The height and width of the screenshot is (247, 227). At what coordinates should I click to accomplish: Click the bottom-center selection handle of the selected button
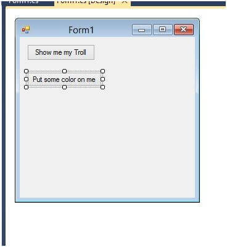(64, 87)
